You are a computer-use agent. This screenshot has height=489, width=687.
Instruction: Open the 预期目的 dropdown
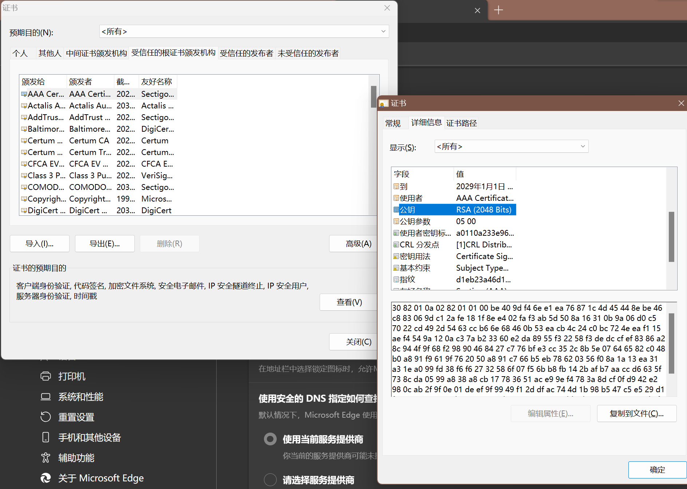[244, 32]
